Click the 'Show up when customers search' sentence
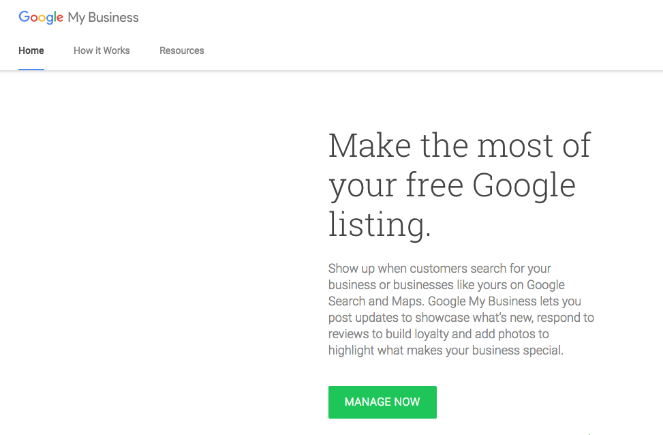663x435 pixels. (x=440, y=268)
